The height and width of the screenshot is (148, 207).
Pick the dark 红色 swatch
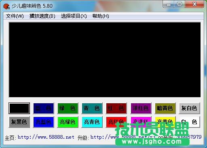pyautogui.click(x=116, y=108)
